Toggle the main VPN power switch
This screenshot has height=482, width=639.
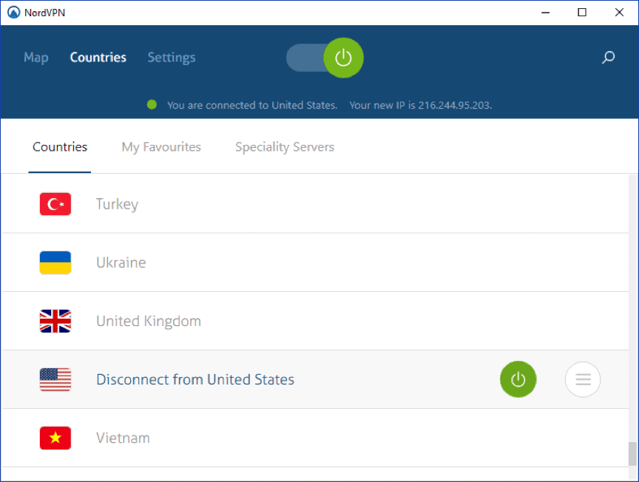[x=325, y=58]
